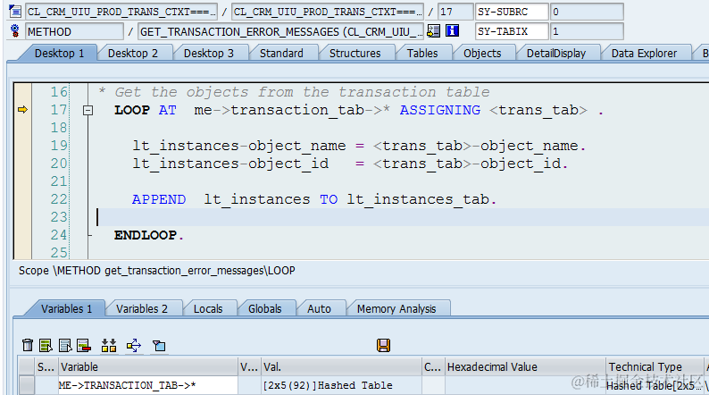Switch to the Auto tab

pyautogui.click(x=320, y=309)
